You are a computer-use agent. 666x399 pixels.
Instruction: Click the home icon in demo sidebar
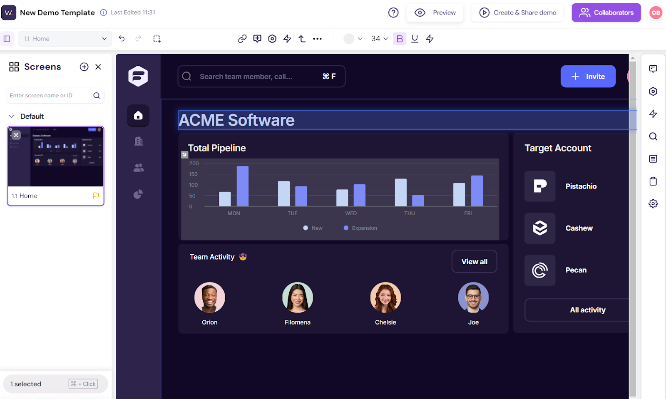(x=138, y=116)
